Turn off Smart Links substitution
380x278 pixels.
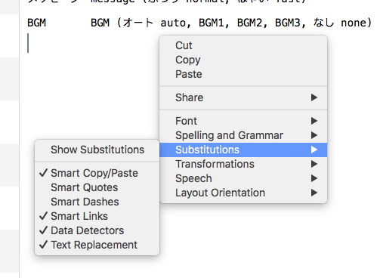click(97, 216)
